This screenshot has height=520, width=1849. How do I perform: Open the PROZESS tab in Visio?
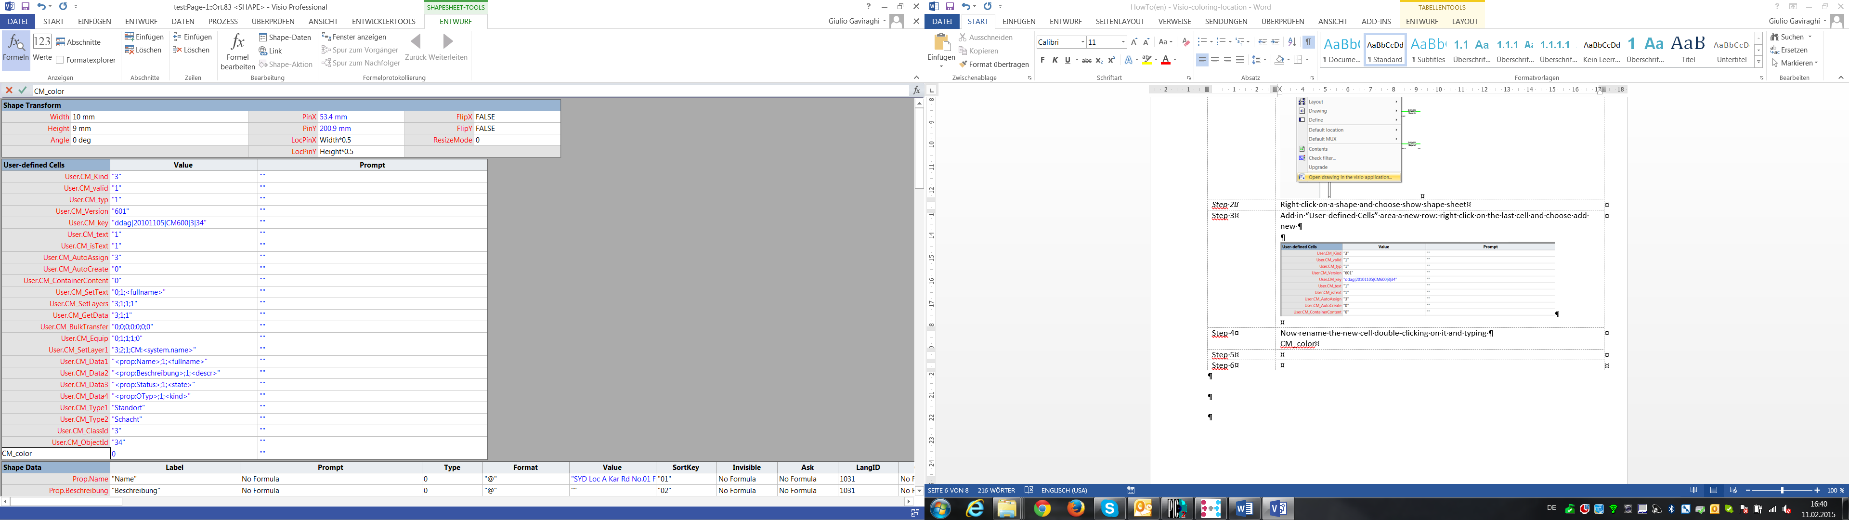[223, 22]
